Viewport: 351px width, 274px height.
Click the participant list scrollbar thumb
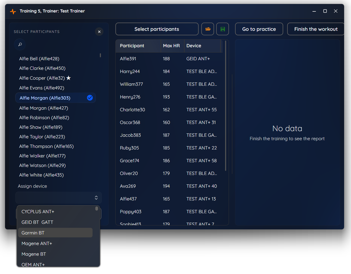[x=100, y=55]
